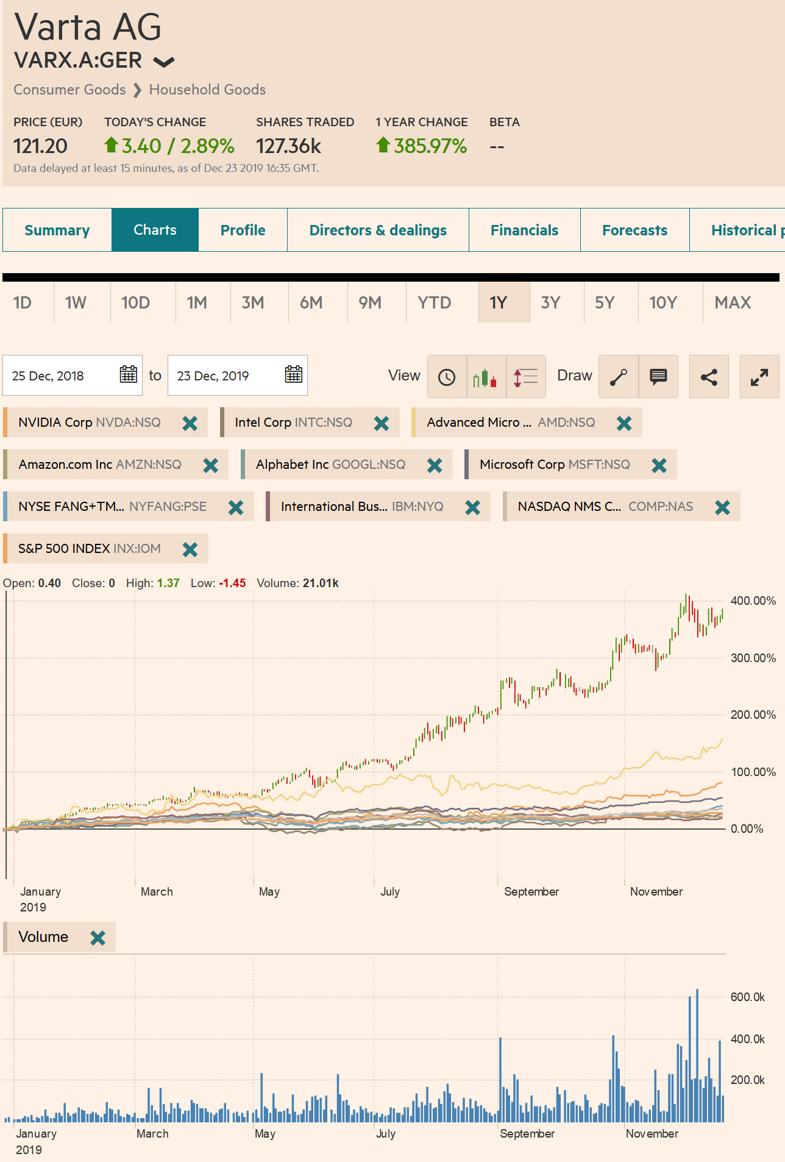Viewport: 785px width, 1162px height.
Task: Click the start date field 25 Dec, 2018
Action: point(61,376)
